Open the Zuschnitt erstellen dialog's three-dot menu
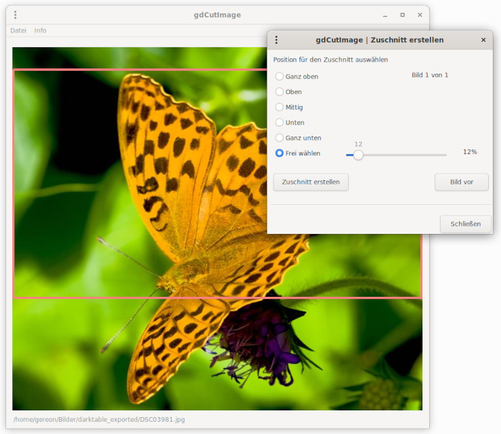The height and width of the screenshot is (434, 501). pos(276,40)
